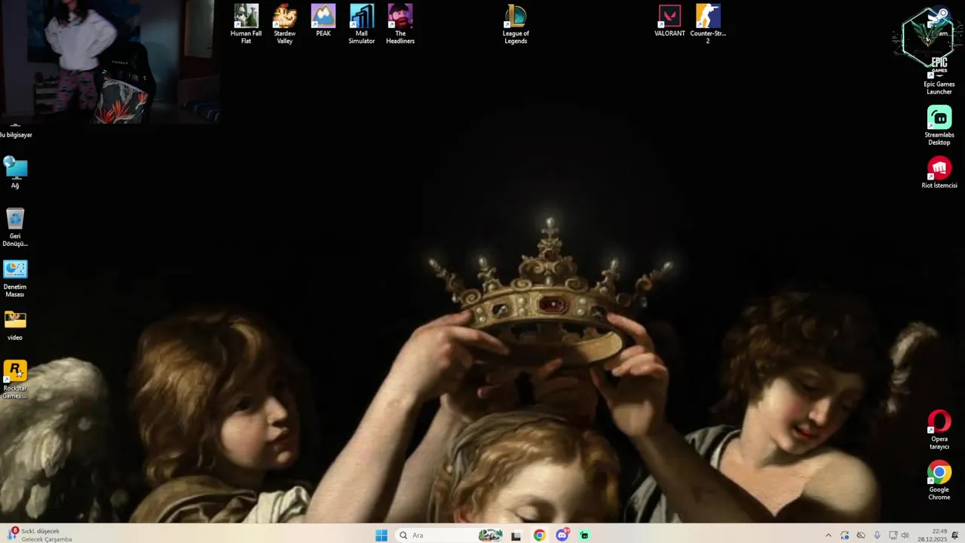The width and height of the screenshot is (965, 543).
Task: Open the Counter-Strike 2 desktop icon
Action: tap(708, 24)
